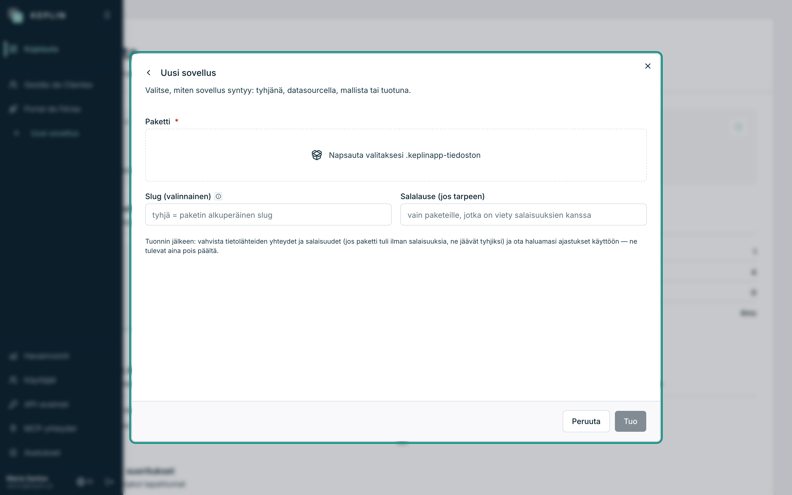
Task: Click the note beginning 'Tuonnin jälkeen'
Action: 391,246
